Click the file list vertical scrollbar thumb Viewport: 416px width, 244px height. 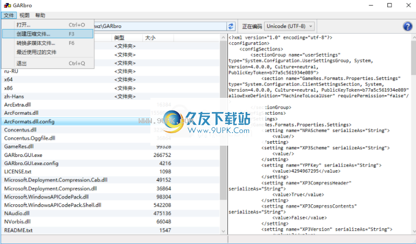223,121
